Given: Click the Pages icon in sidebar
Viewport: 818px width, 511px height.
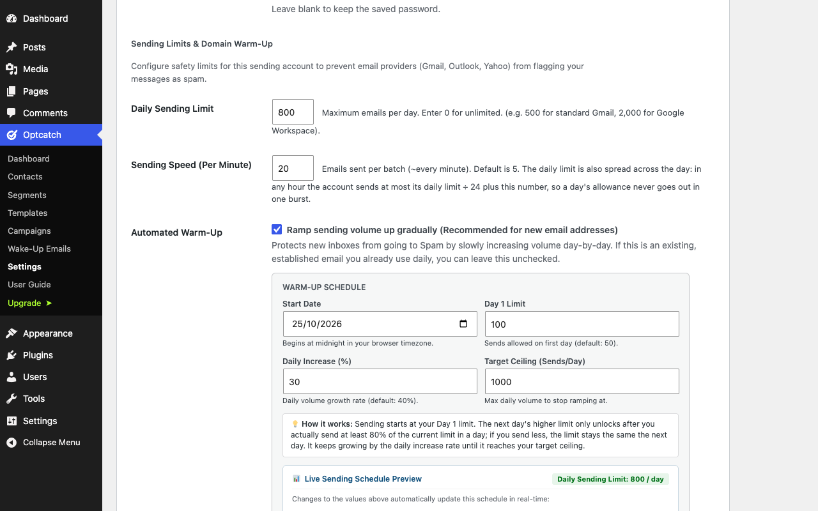Looking at the screenshot, I should click(x=12, y=91).
